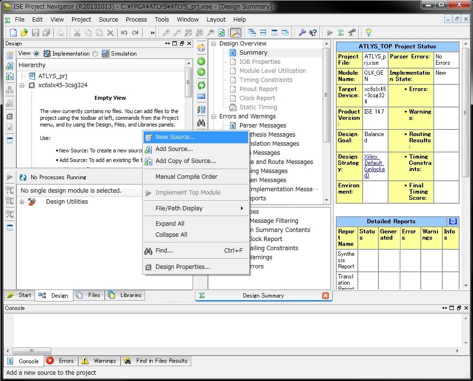Screen dimensions: 473x381
Task: Open the Warnings console tab
Action: click(99, 361)
